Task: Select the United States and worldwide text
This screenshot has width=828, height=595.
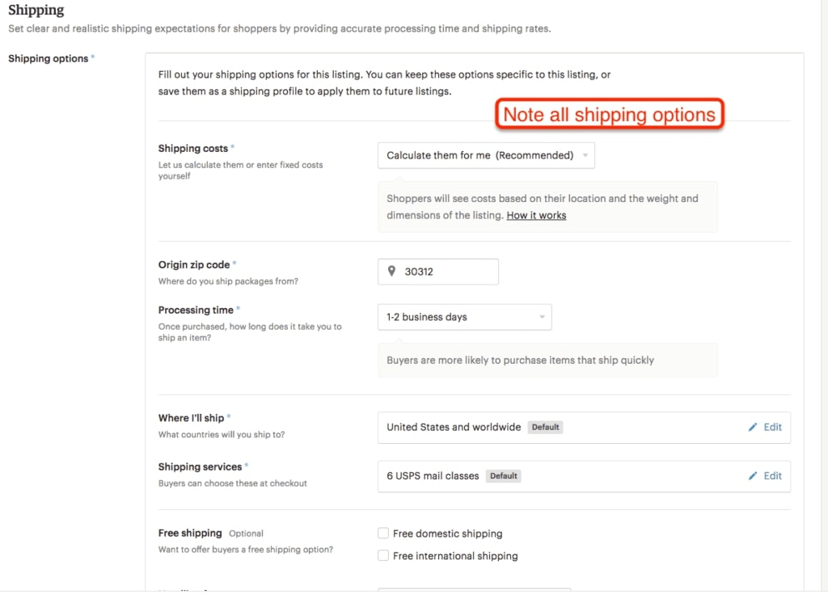Action: tap(454, 427)
